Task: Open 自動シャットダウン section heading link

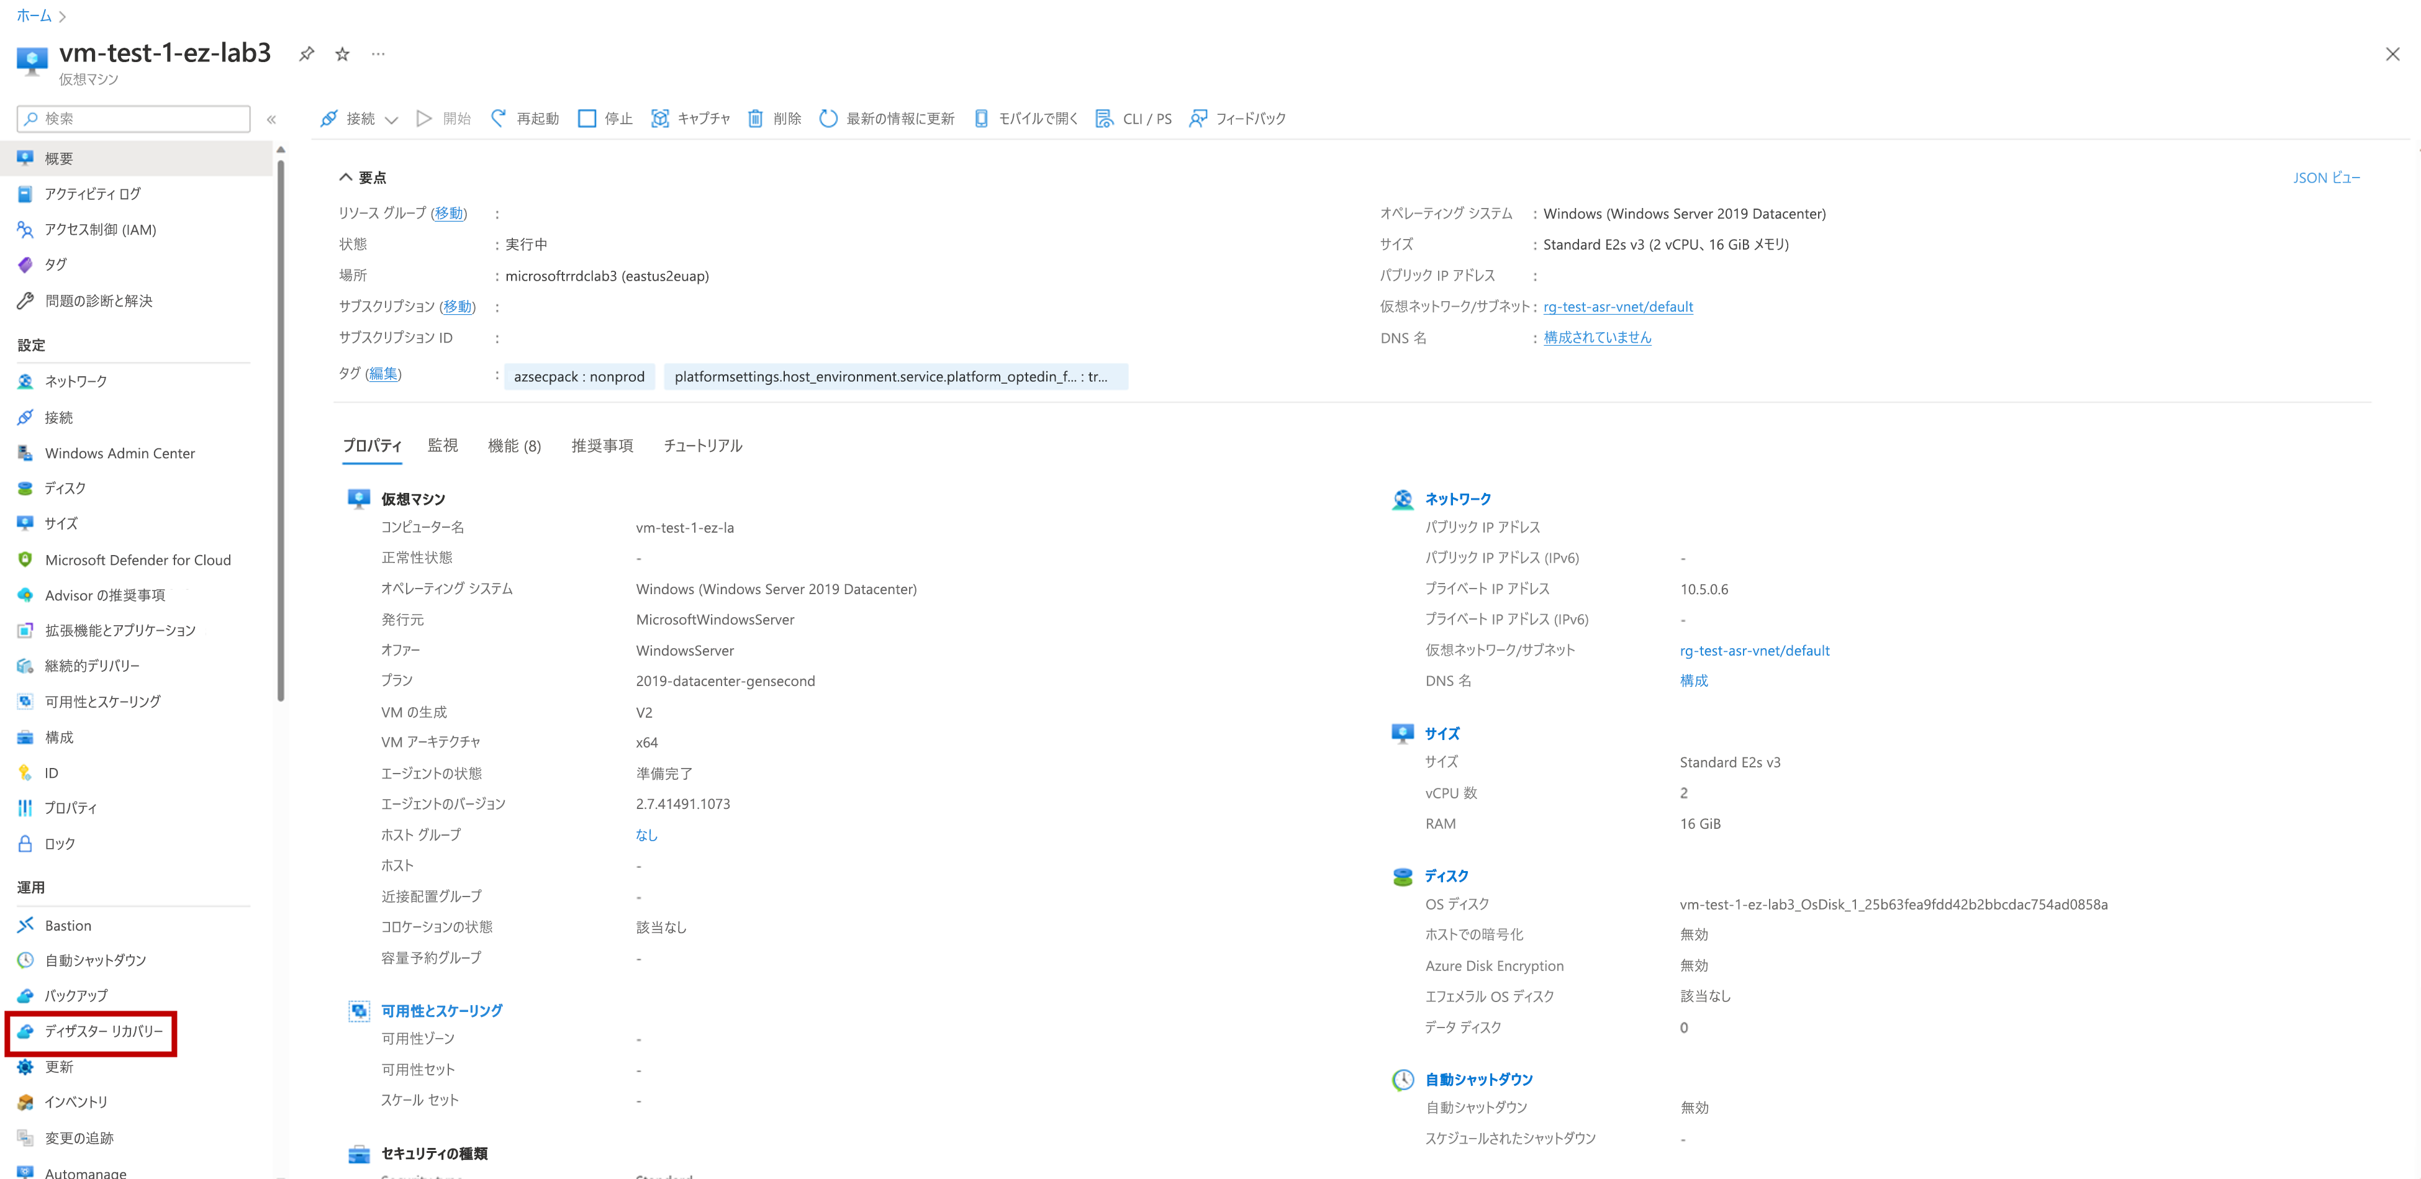Action: pyautogui.click(x=1479, y=1080)
